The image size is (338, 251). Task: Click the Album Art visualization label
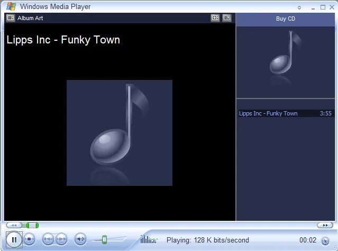tap(30, 18)
